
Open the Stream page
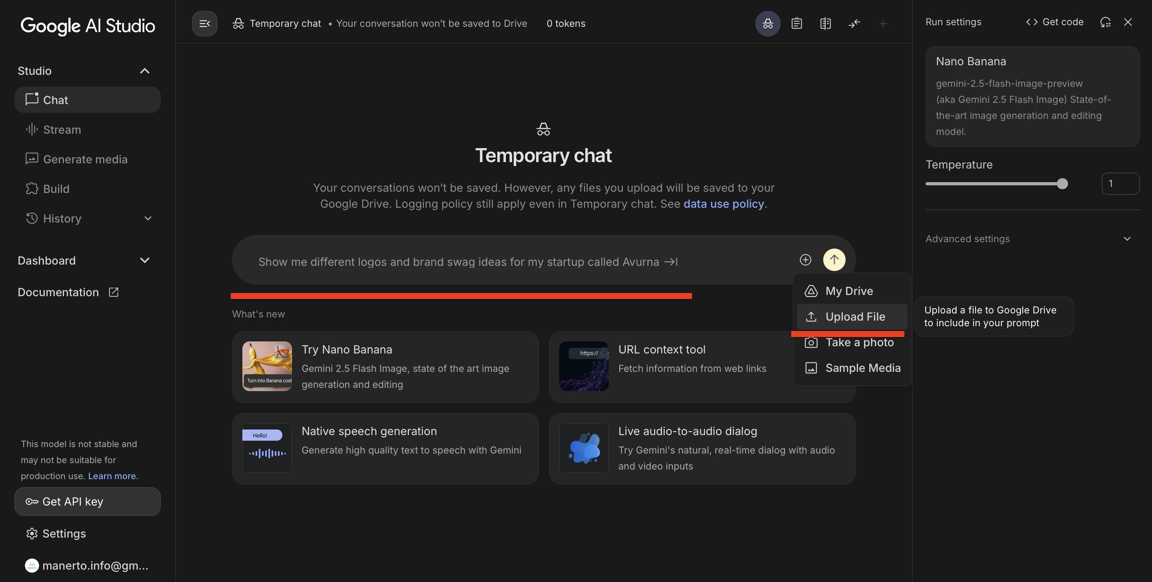coord(87,130)
